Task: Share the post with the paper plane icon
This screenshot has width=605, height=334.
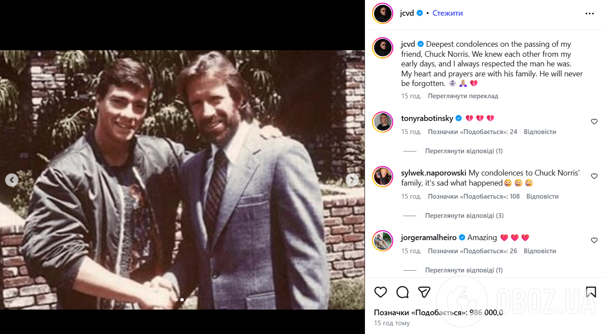Action: (424, 292)
